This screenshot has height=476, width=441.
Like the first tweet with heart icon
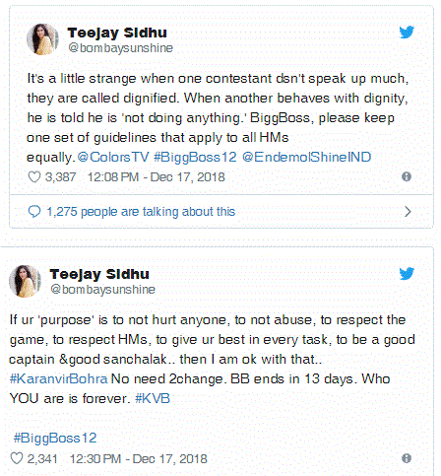(x=34, y=177)
